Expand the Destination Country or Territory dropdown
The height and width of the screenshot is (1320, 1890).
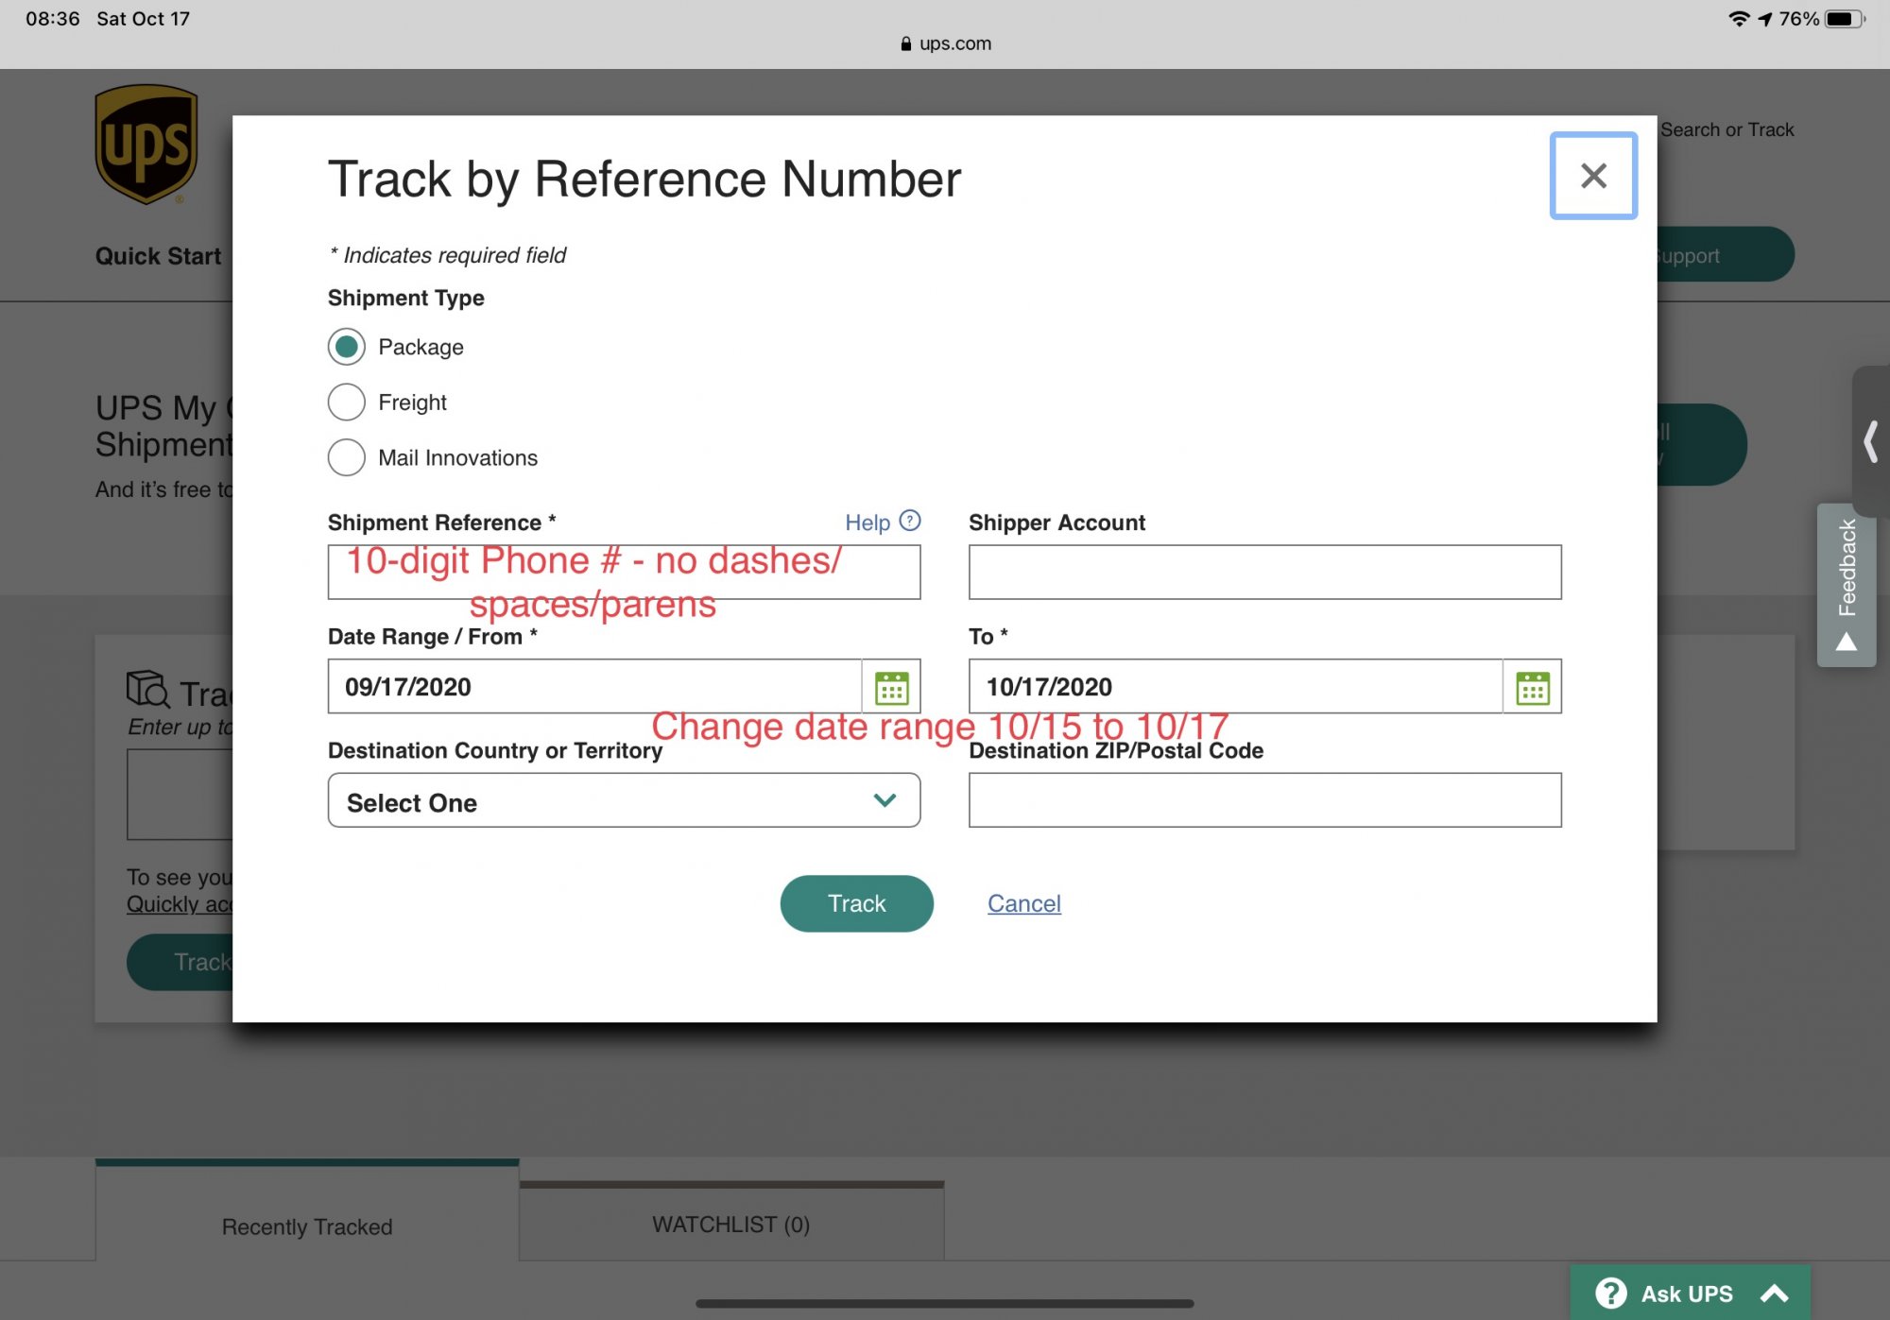[624, 800]
